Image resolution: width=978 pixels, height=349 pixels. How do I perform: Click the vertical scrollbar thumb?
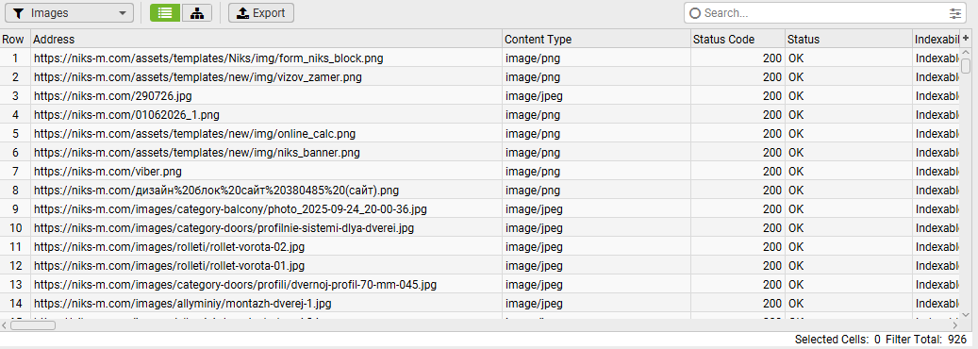(966, 66)
